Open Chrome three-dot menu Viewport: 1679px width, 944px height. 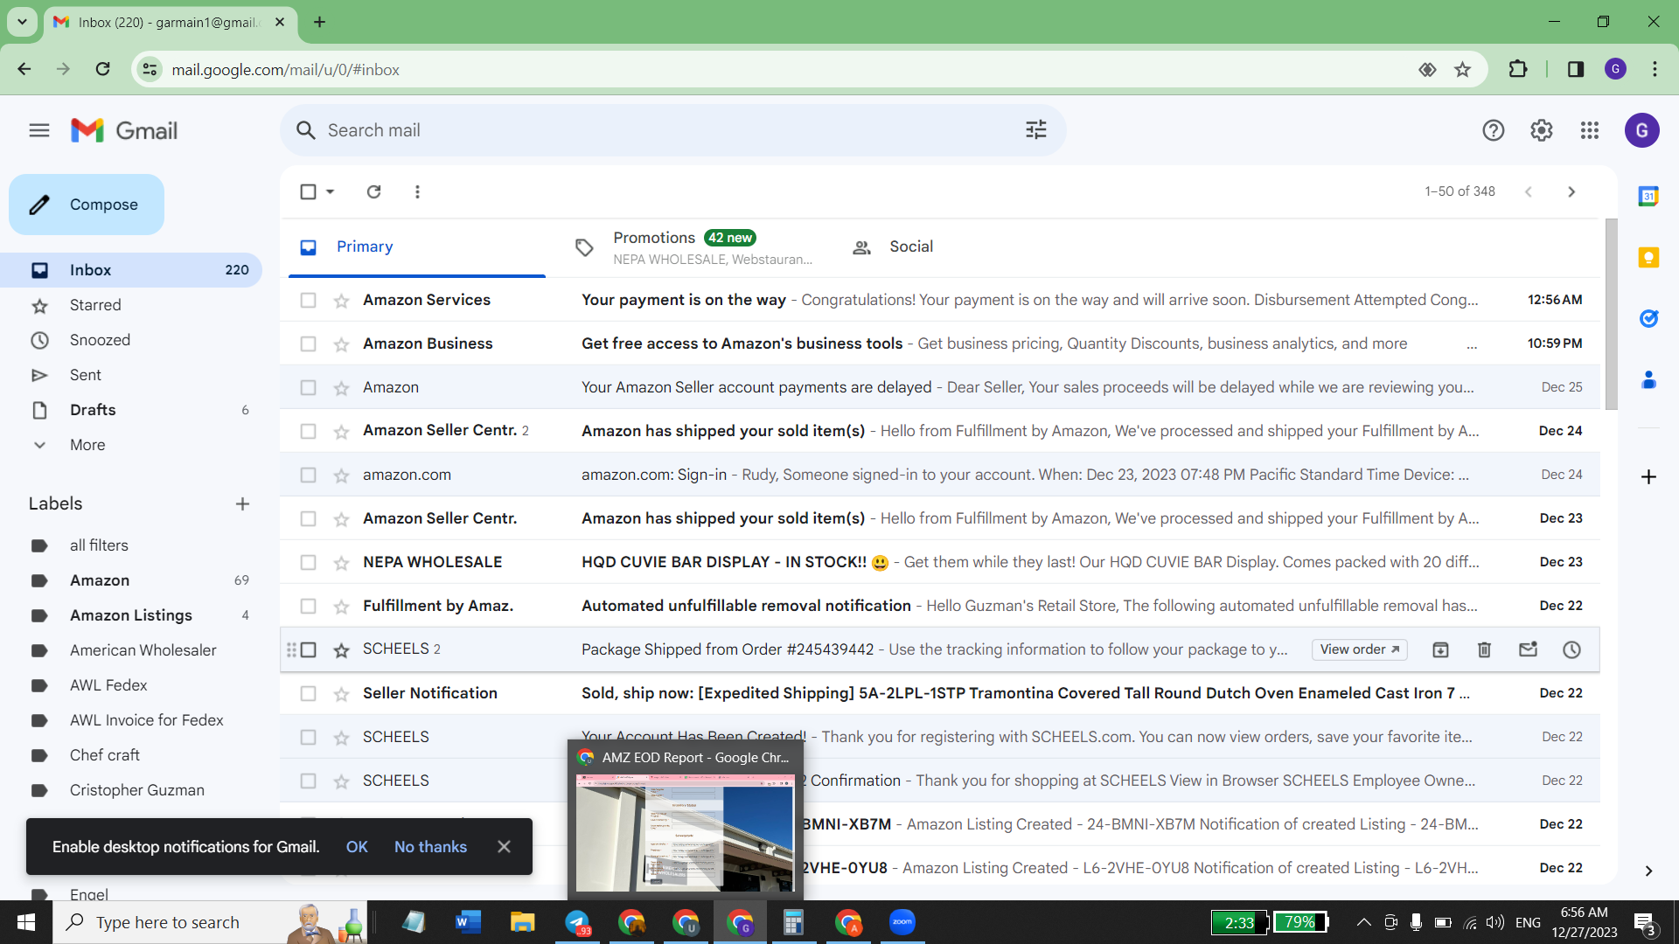tap(1655, 69)
